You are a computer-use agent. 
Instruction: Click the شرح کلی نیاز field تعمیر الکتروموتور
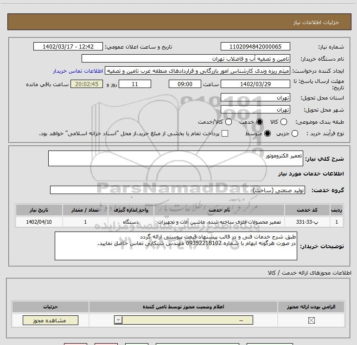coord(176,158)
